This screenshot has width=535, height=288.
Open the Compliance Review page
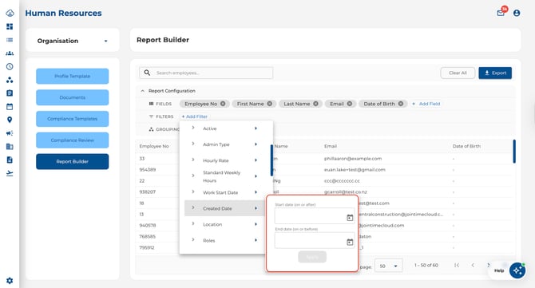tap(73, 140)
